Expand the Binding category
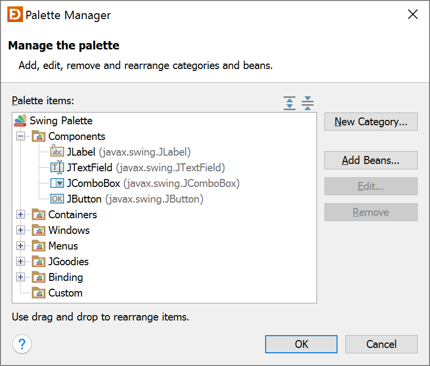The height and width of the screenshot is (366, 430). [20, 277]
